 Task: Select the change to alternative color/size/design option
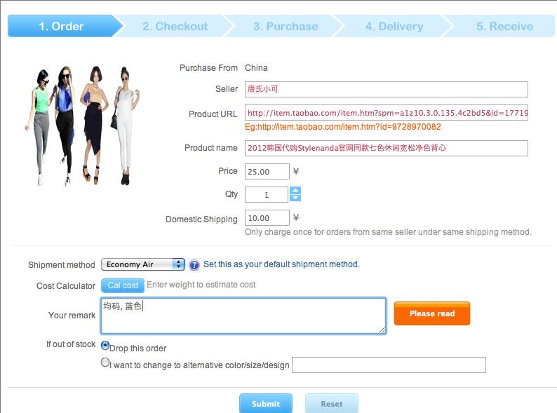click(x=105, y=363)
